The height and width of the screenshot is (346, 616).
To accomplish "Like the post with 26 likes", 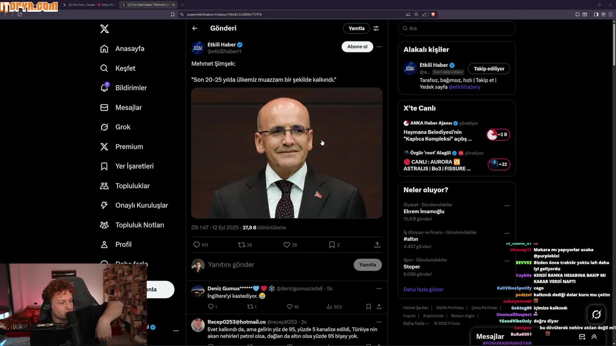I will (286, 245).
